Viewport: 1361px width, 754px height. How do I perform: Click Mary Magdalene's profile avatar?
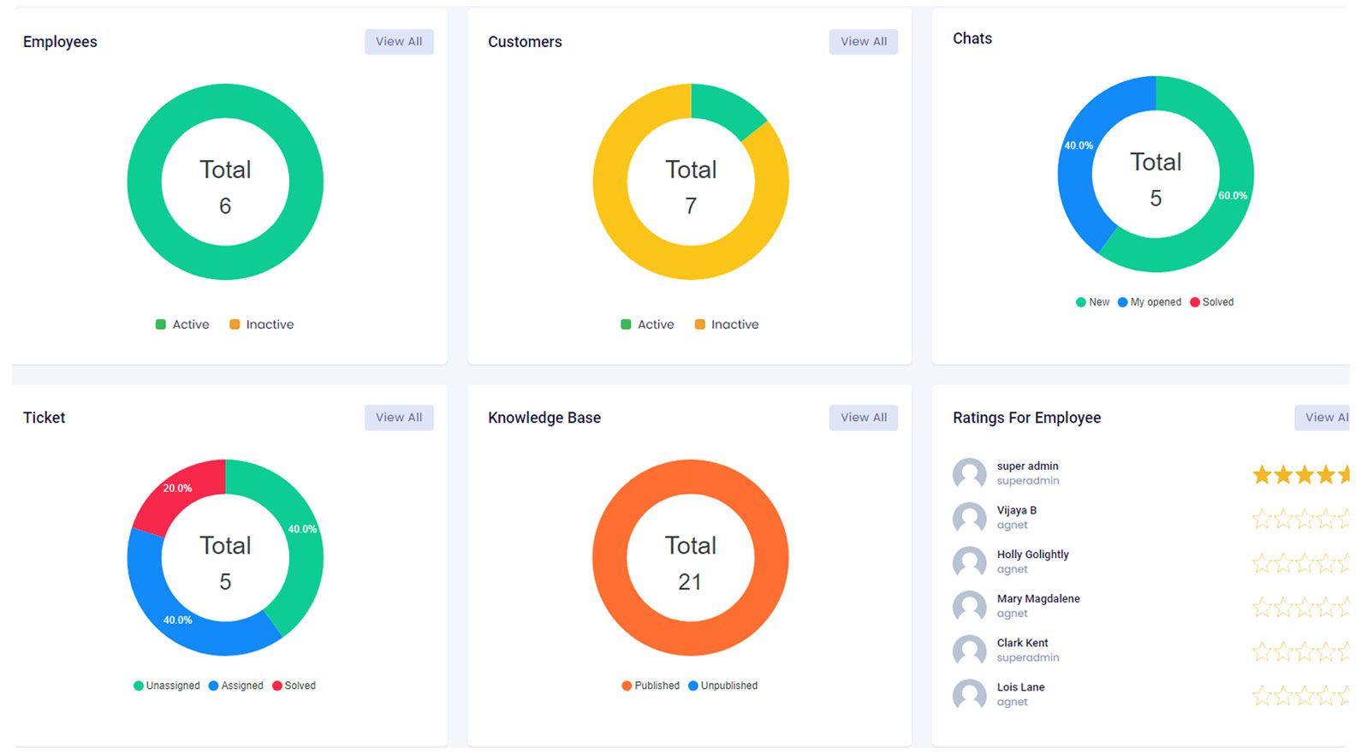(x=969, y=607)
